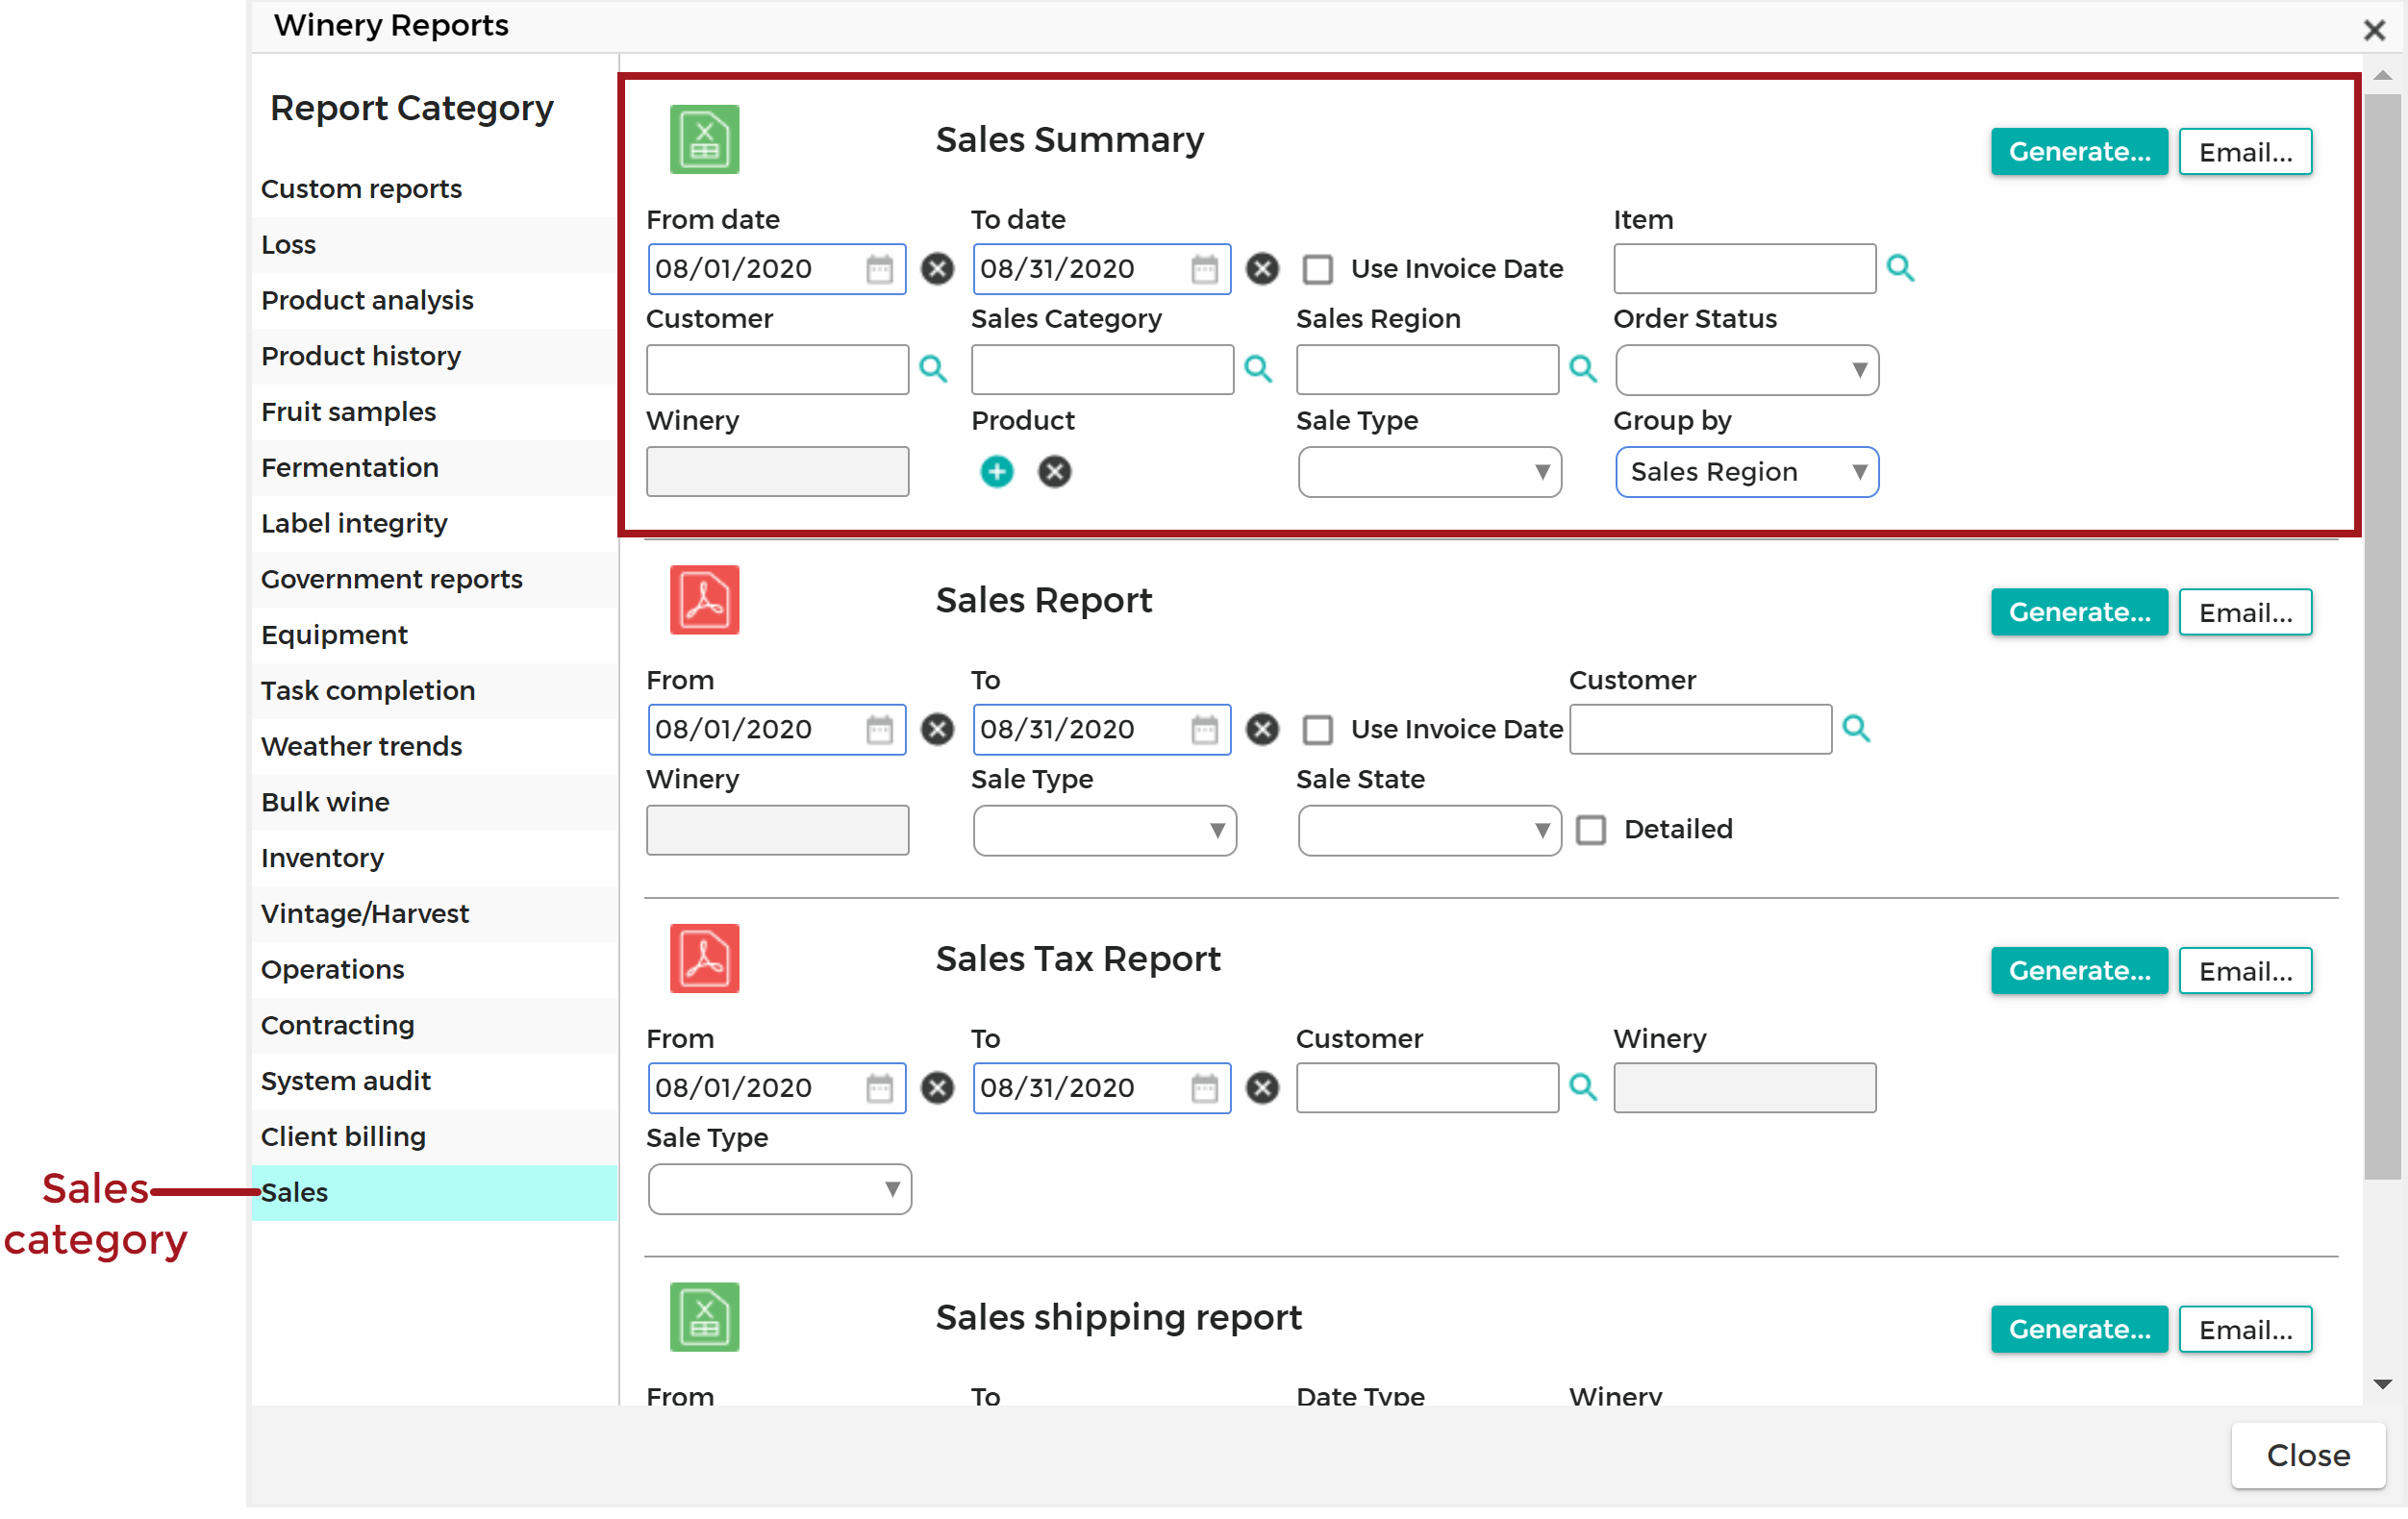Close the Winery Reports dialog with X
The height and width of the screenshot is (1519, 2408).
tap(2374, 30)
